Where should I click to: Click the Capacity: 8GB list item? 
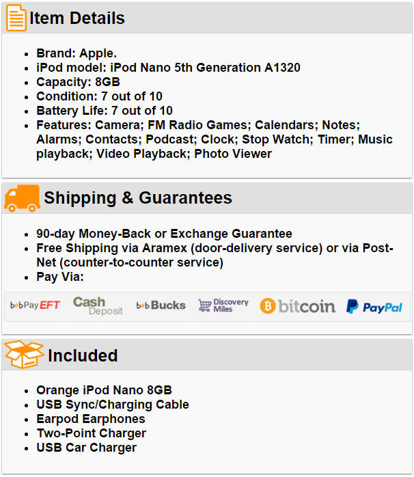pos(78,82)
